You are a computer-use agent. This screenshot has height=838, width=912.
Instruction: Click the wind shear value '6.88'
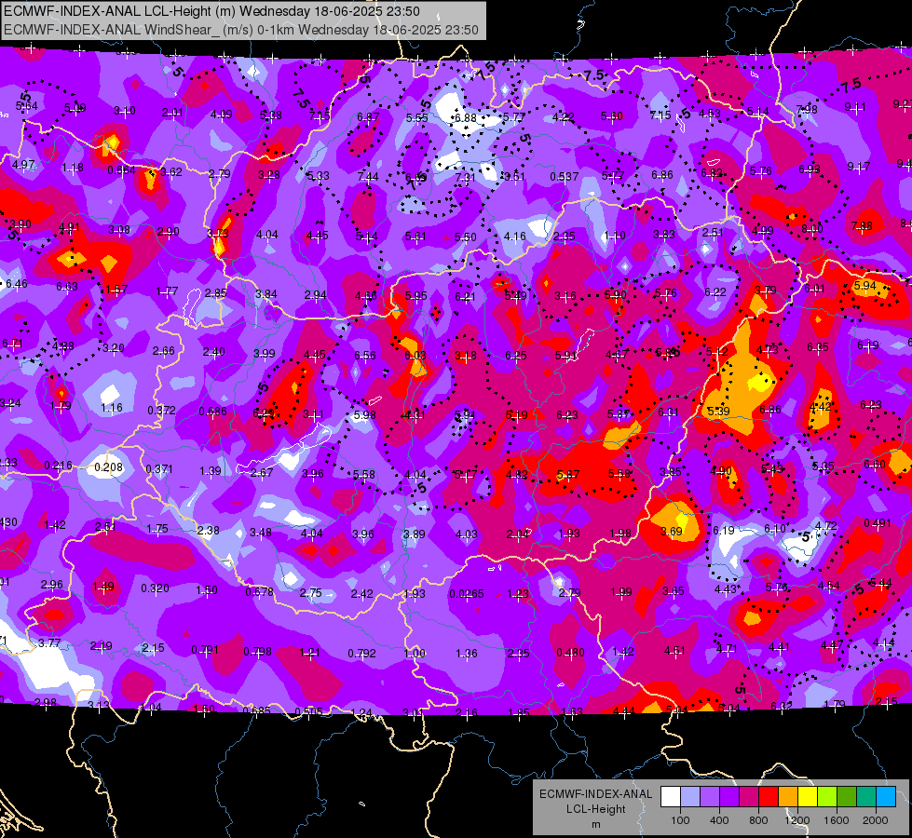click(x=465, y=117)
